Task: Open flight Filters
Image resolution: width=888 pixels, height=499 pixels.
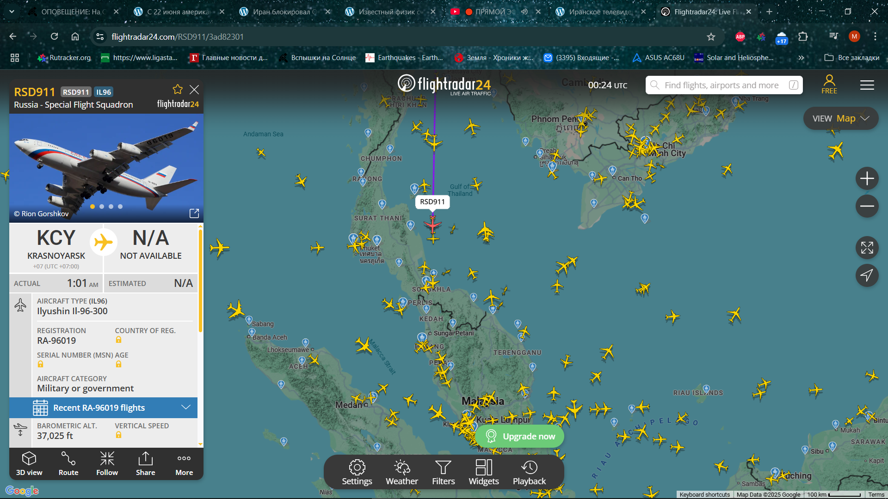Action: pos(443,472)
